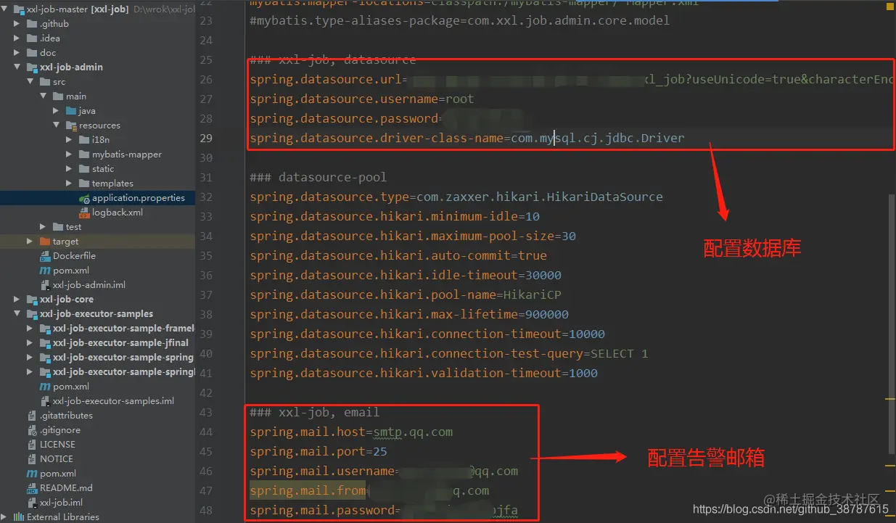Viewport: 896px width, 523px height.
Task: Click the spring.mail.host=smtp.qq.com line
Action: [351, 432]
